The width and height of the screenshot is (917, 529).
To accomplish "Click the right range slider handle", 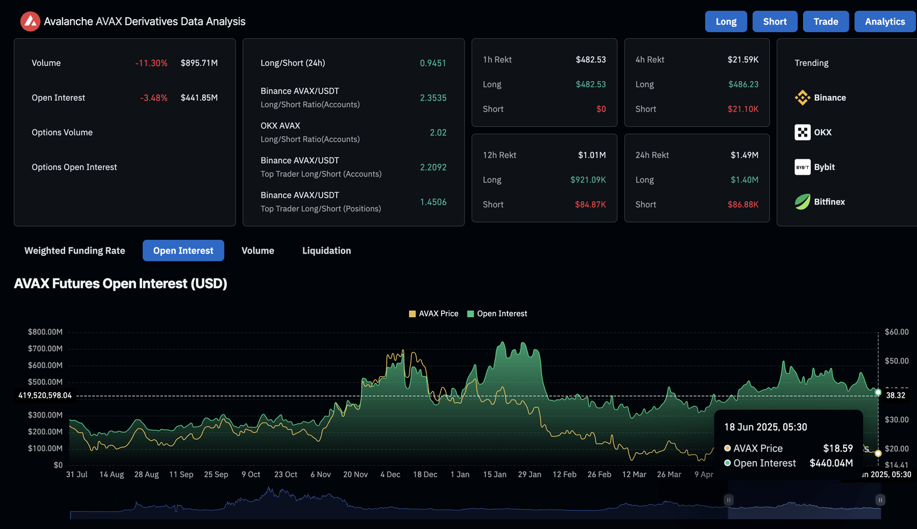I will [x=880, y=500].
